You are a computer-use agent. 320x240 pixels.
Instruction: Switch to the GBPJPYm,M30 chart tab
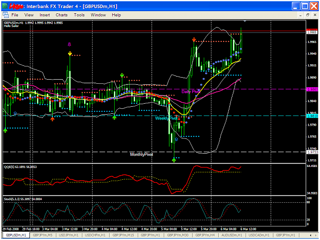[178, 235]
